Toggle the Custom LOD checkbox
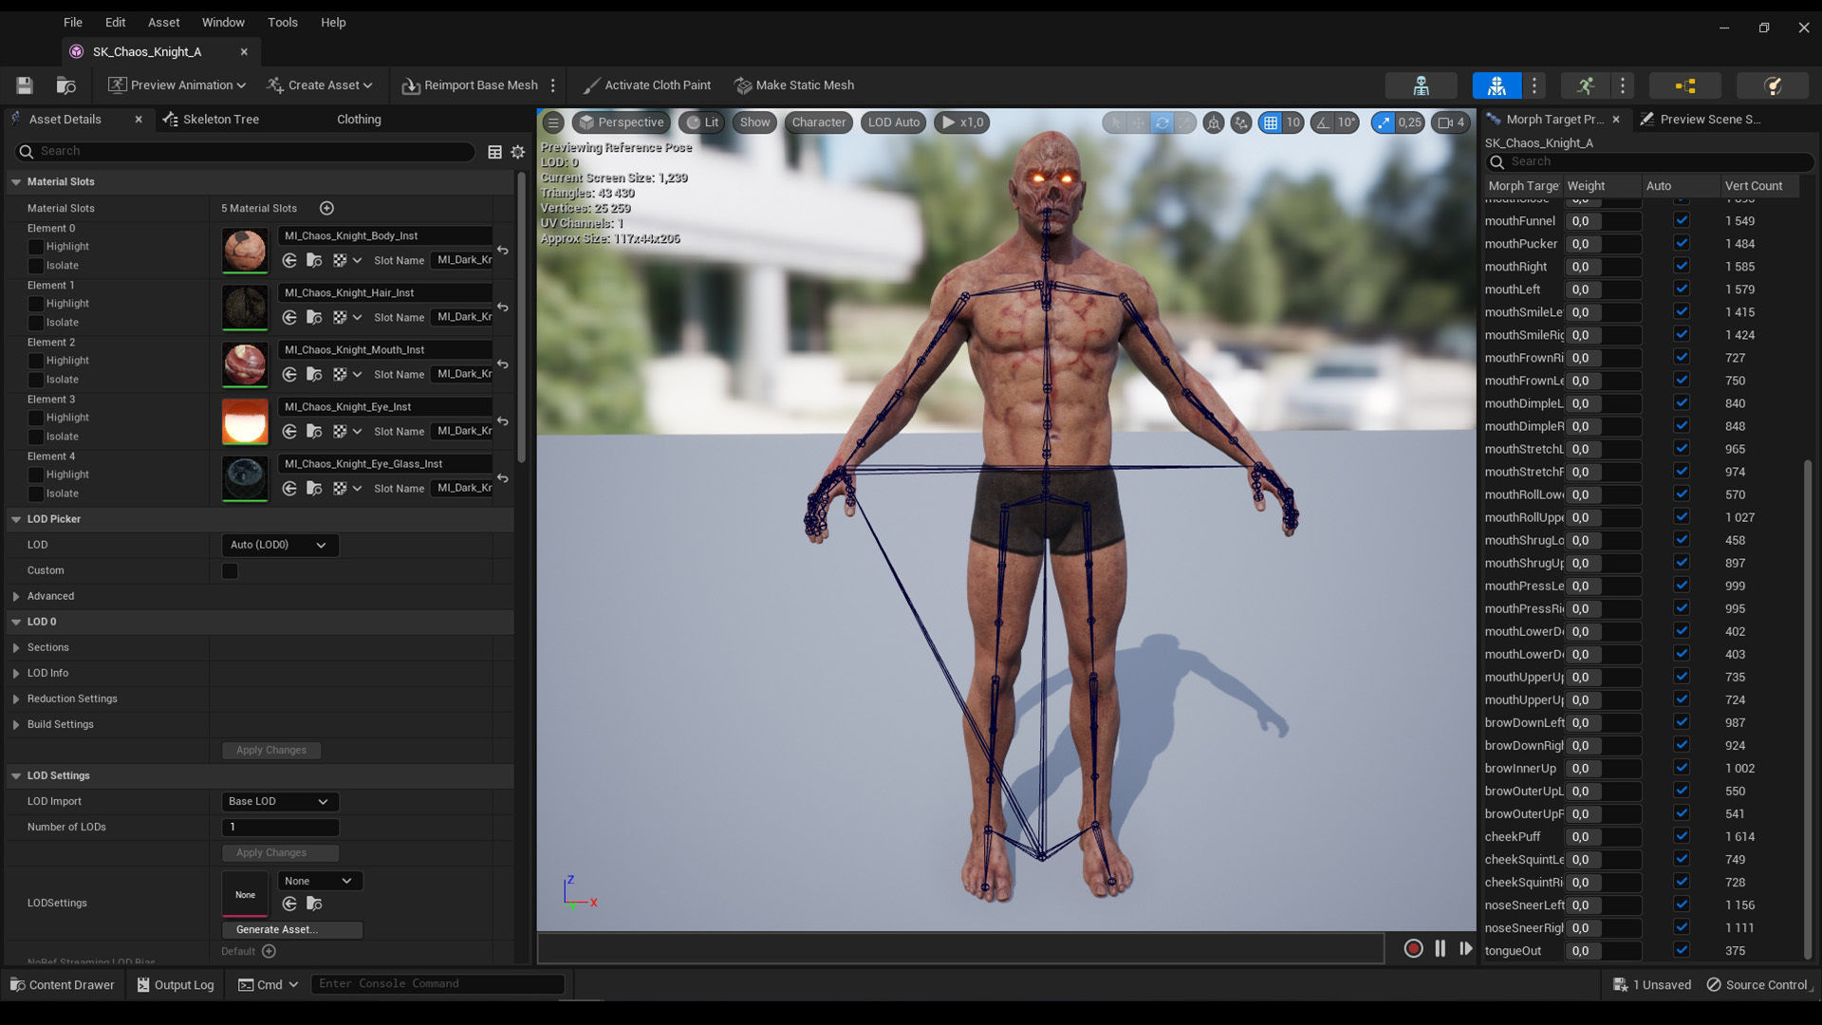 click(x=230, y=570)
